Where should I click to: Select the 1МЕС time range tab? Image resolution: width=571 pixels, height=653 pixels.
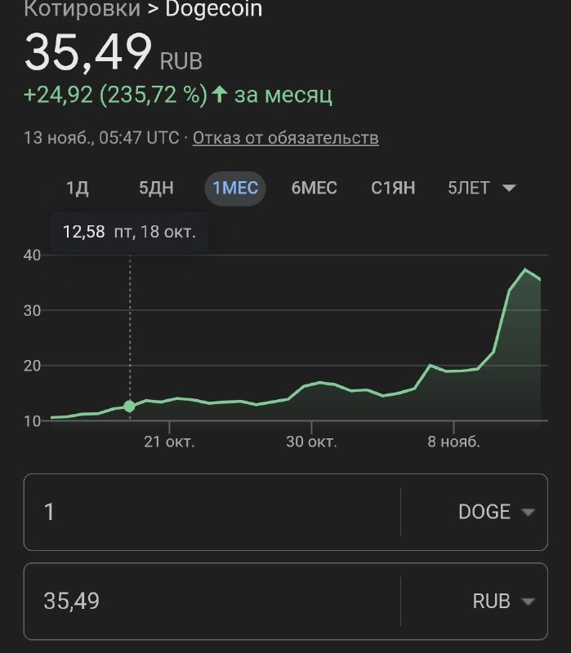point(235,189)
